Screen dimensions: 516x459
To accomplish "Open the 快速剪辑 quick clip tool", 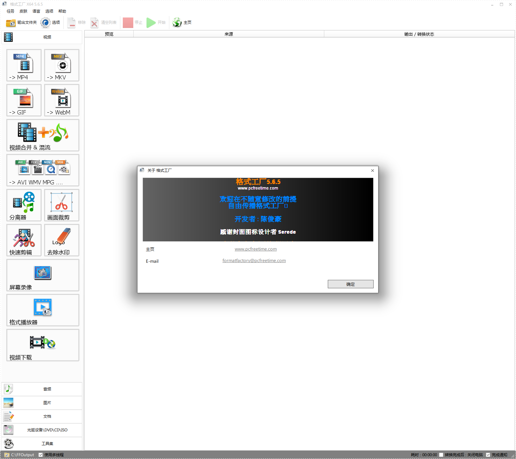I will pyautogui.click(x=24, y=240).
